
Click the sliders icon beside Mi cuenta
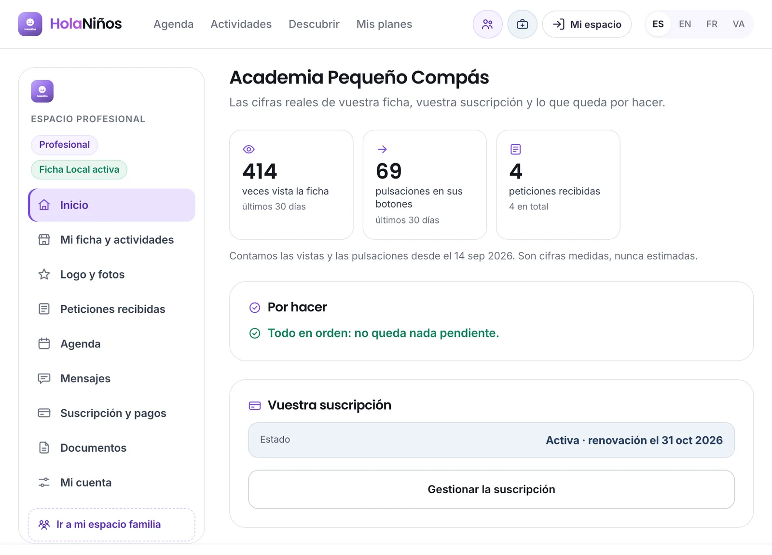point(44,483)
